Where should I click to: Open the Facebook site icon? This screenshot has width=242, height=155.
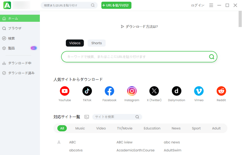coord(109,91)
